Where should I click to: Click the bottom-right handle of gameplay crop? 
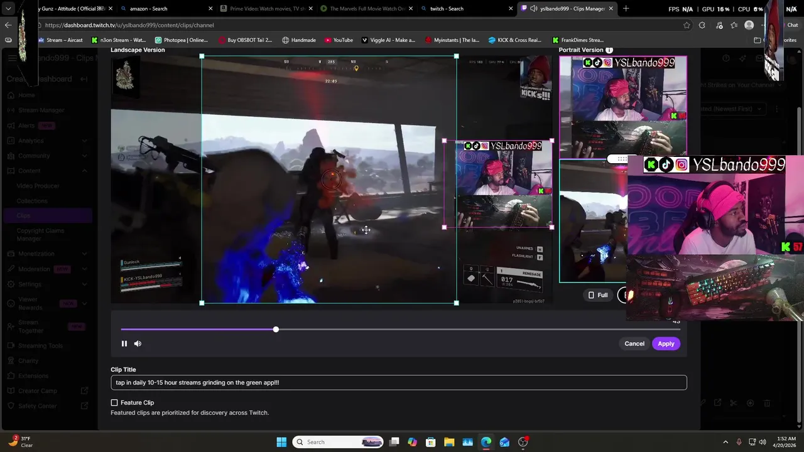click(456, 303)
